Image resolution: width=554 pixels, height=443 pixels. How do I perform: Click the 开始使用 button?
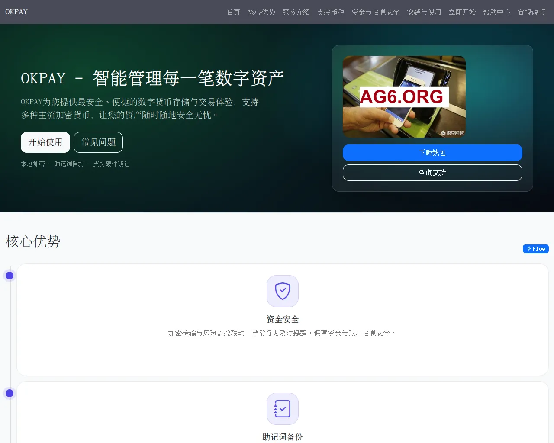coord(45,142)
